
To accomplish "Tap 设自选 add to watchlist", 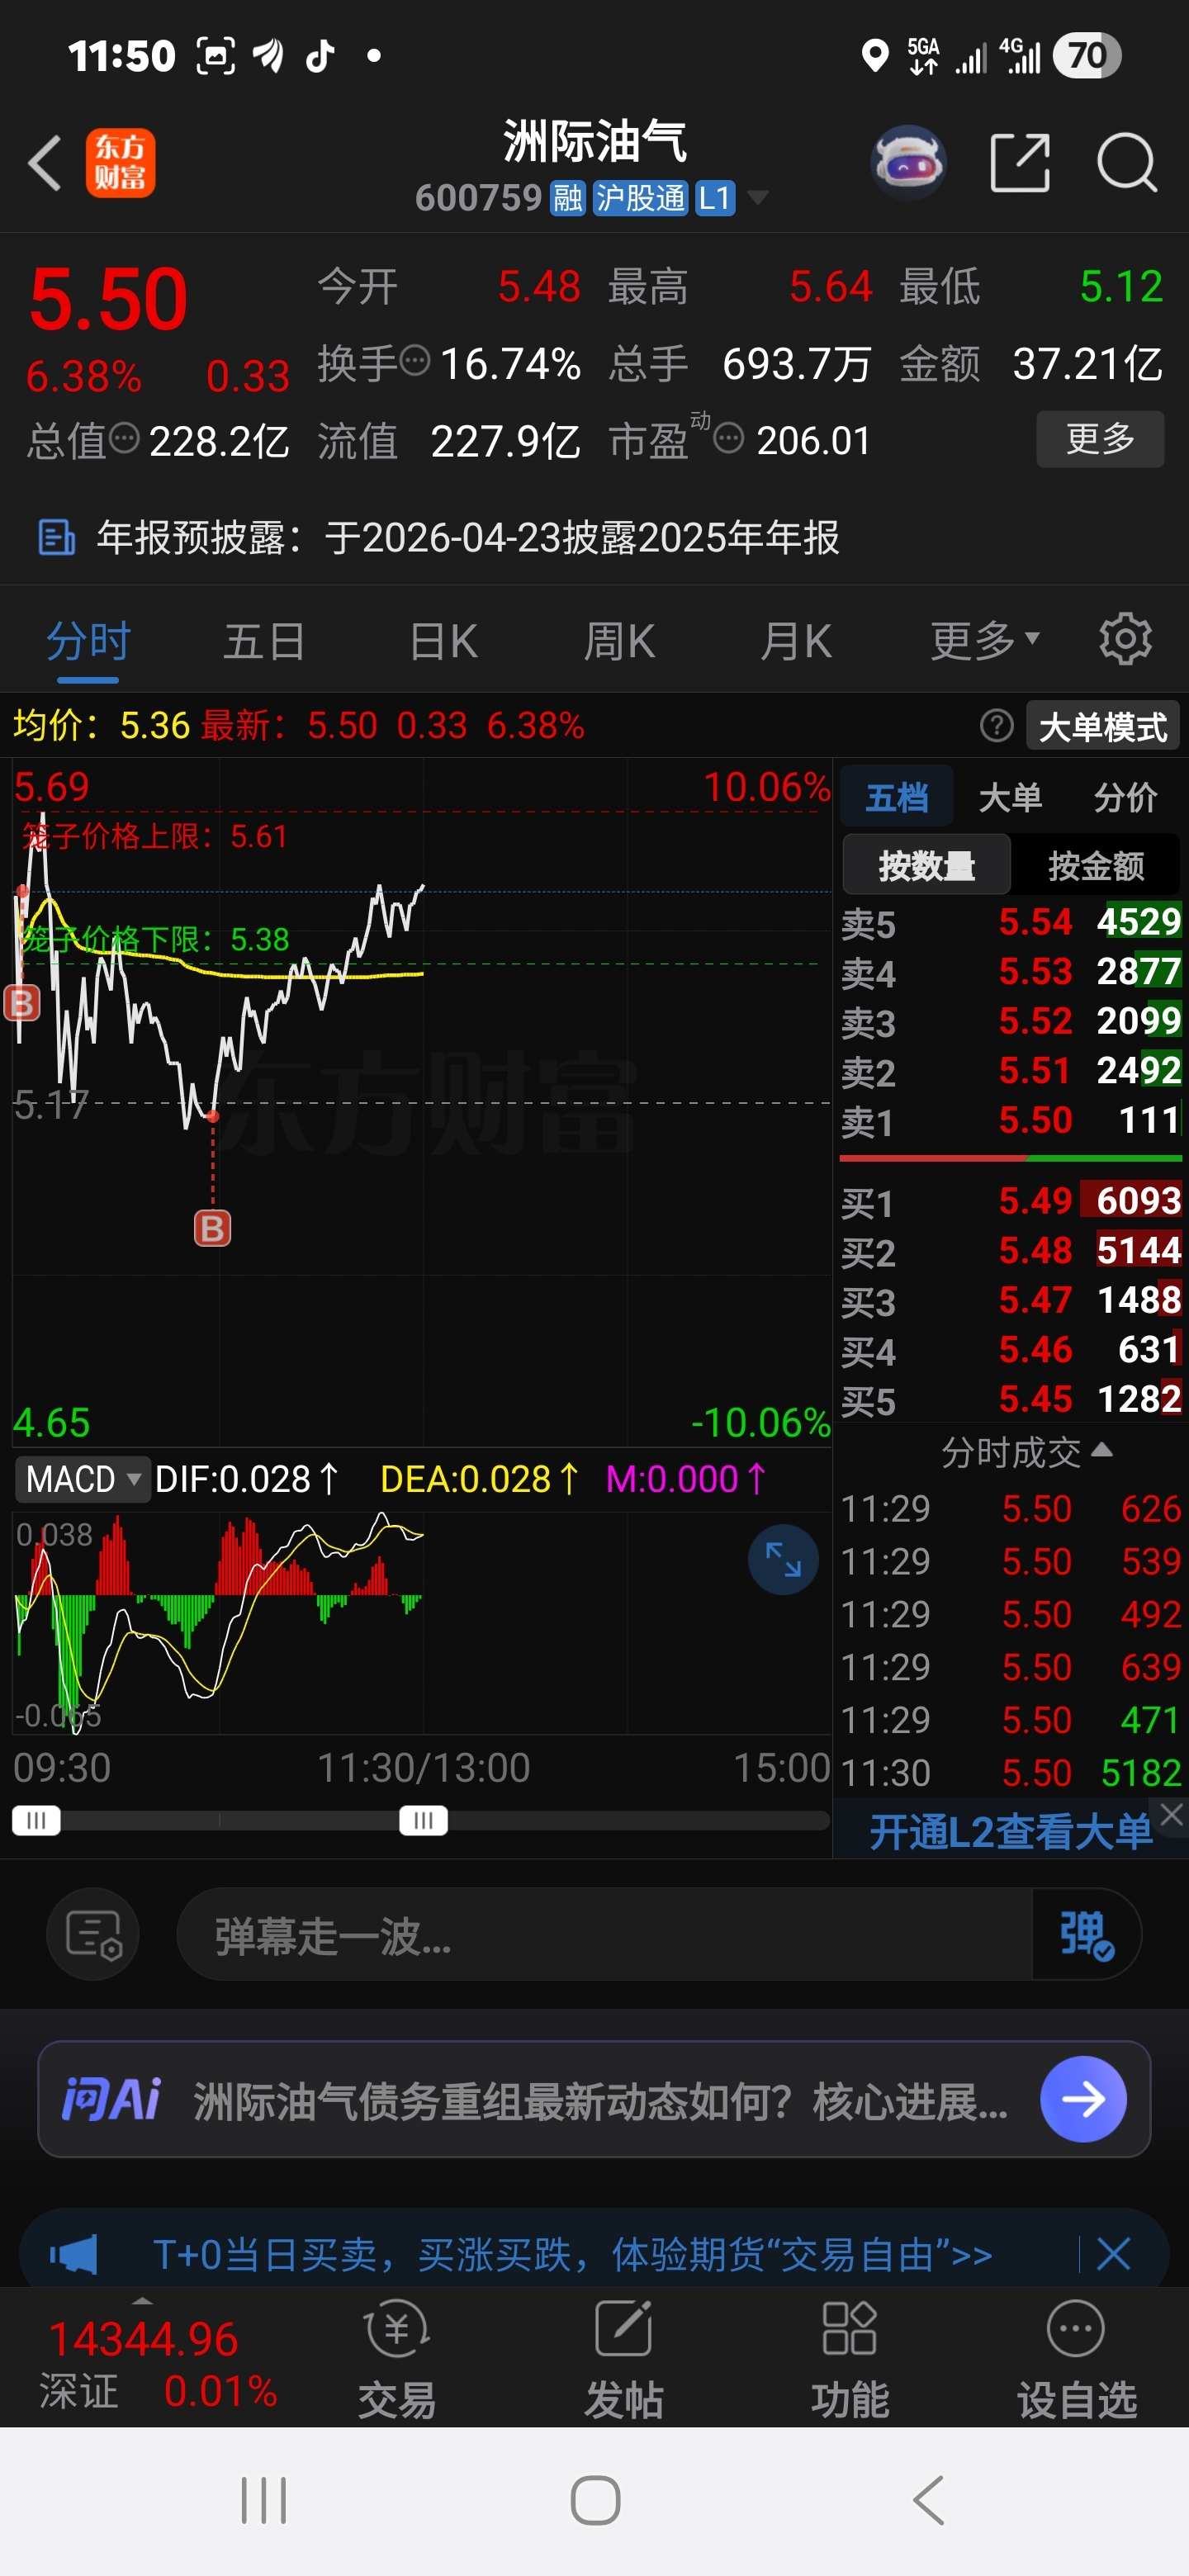I will click(1077, 2359).
